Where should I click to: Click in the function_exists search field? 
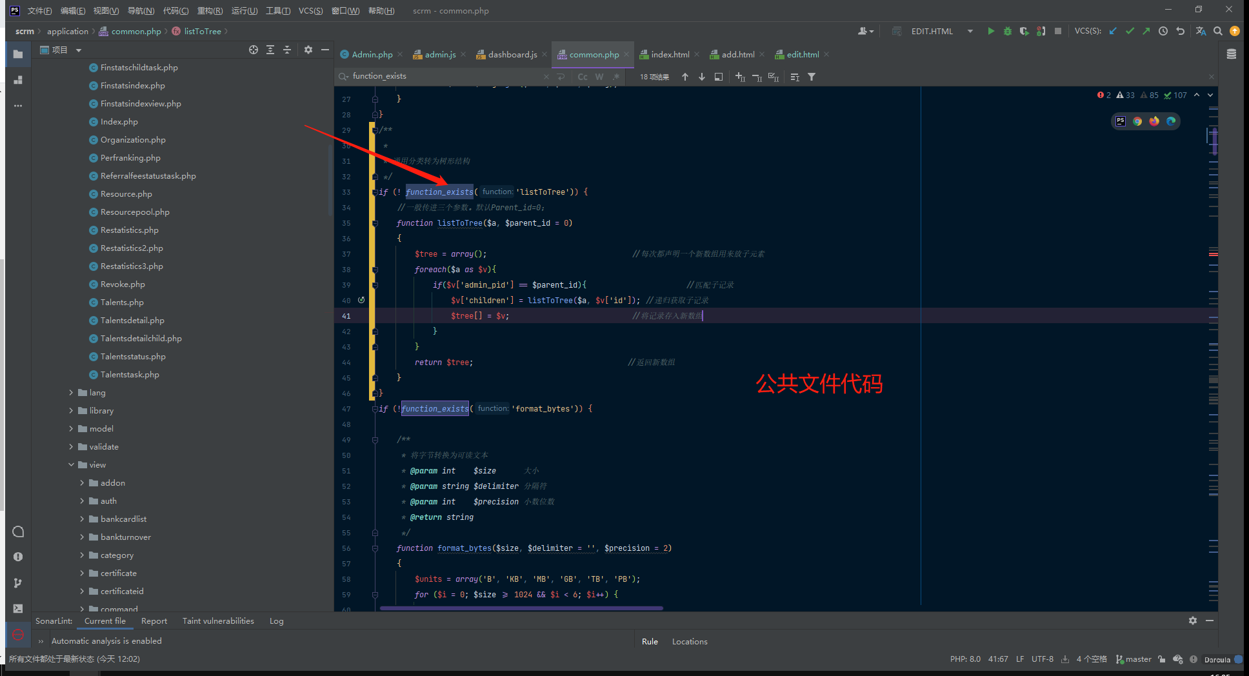pos(445,76)
